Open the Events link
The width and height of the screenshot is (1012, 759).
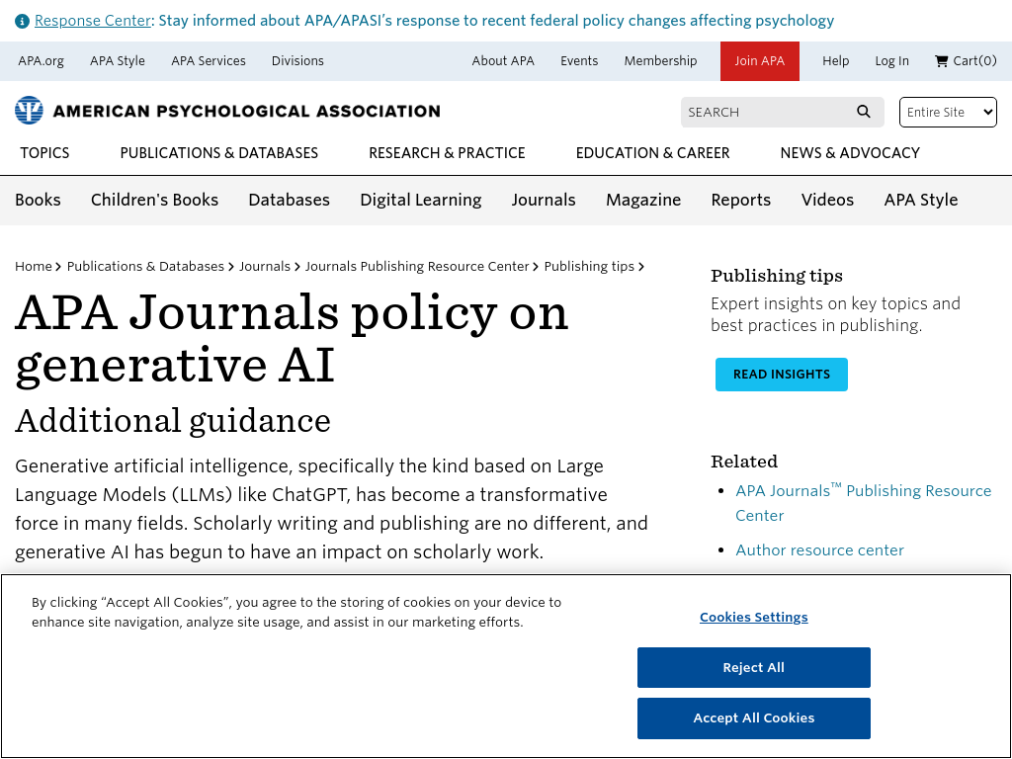pos(579,60)
